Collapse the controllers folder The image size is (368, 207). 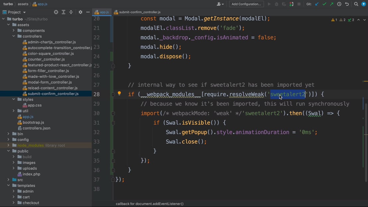tap(14, 36)
